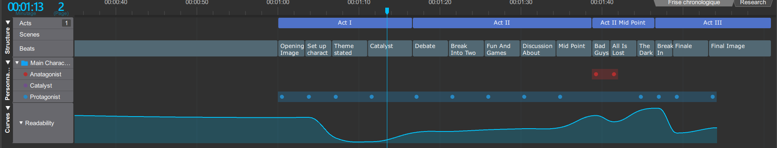Select the Scenes row header
777x148 pixels.
[43, 35]
